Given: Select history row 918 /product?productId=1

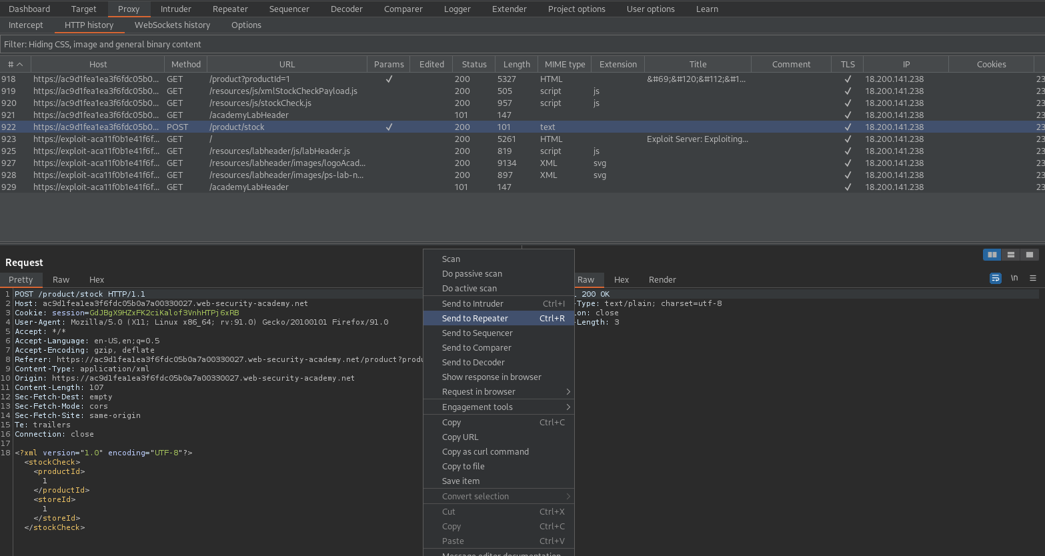Looking at the screenshot, I should tap(522, 79).
